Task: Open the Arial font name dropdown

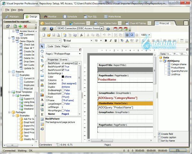Action: pos(91,41)
